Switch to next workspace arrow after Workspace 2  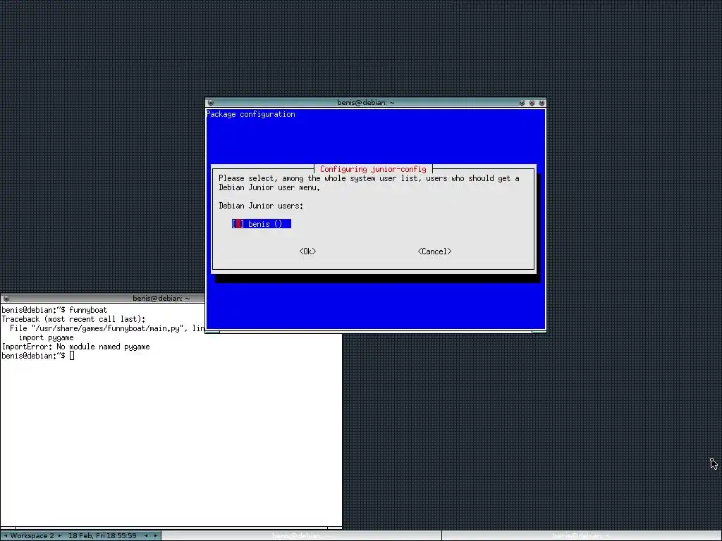click(x=59, y=535)
